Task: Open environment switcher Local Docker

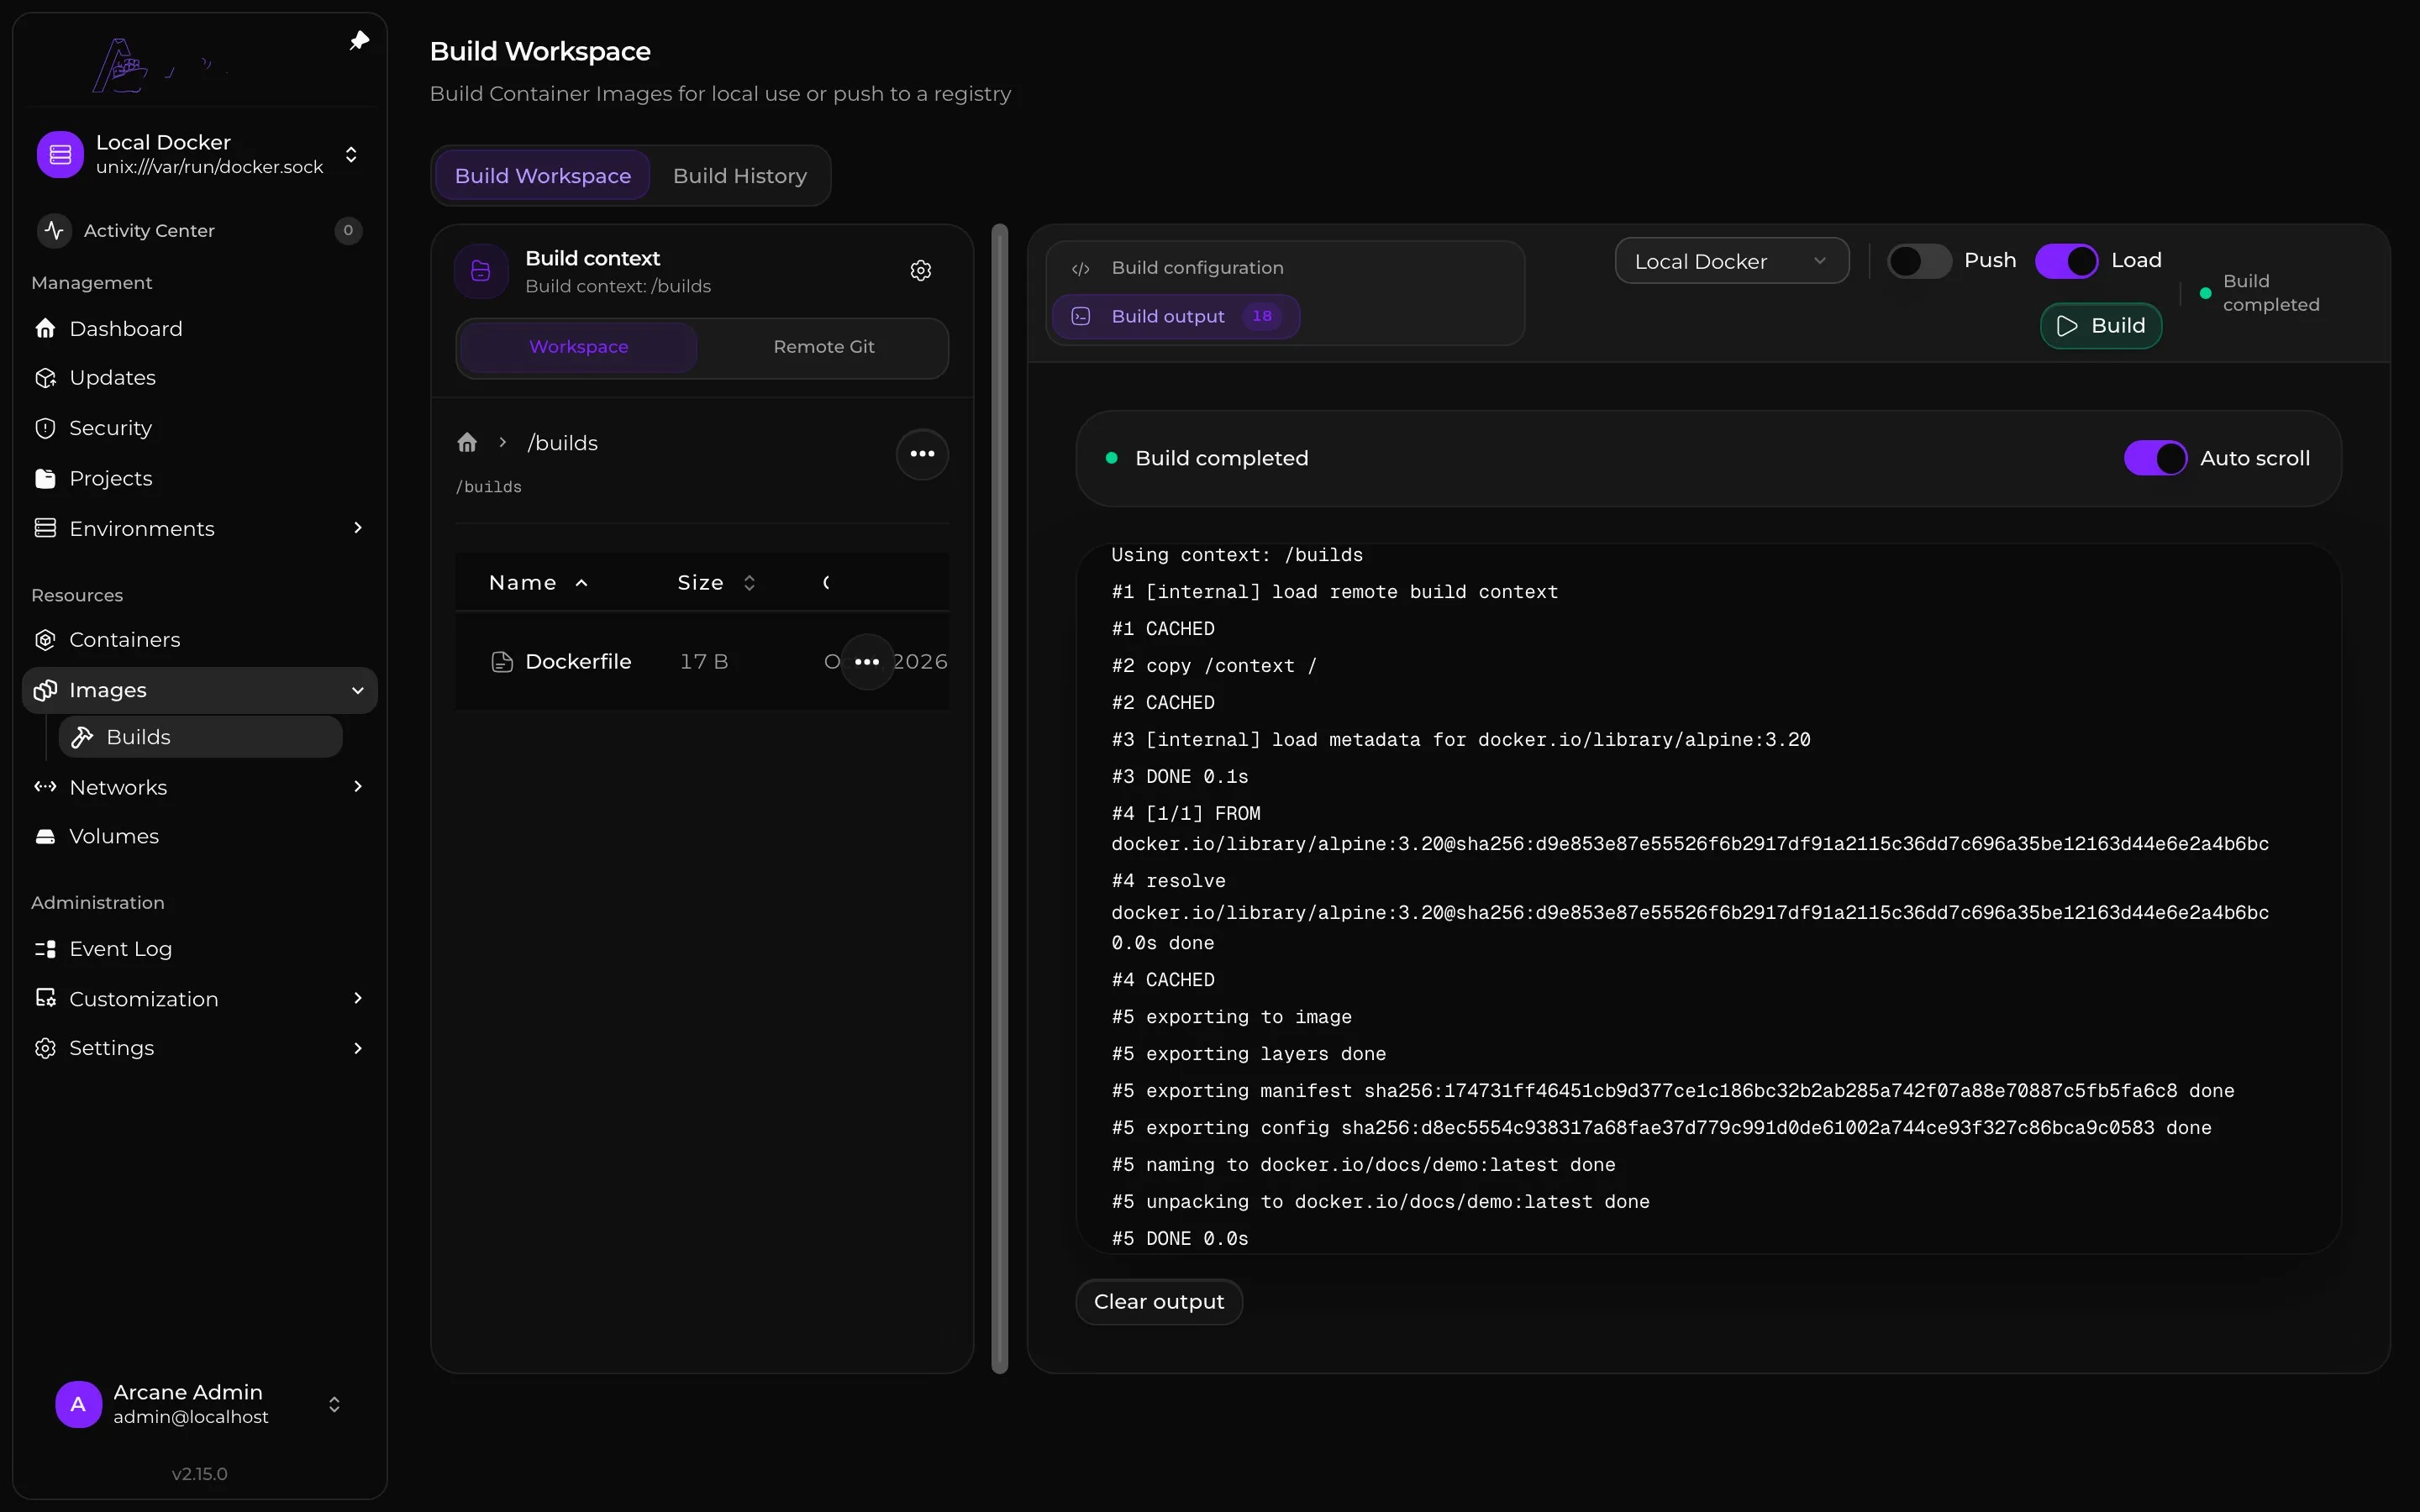Action: pyautogui.click(x=200, y=154)
